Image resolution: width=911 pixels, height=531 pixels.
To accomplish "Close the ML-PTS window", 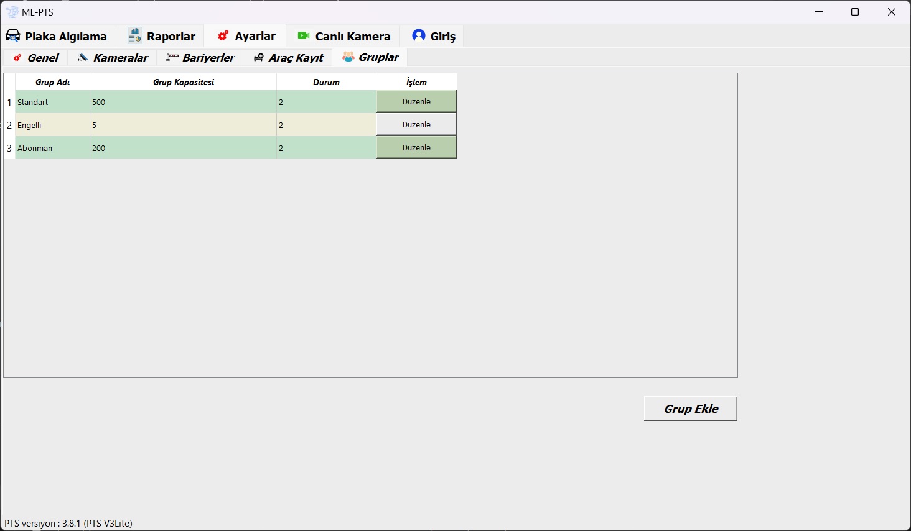I will 892,12.
